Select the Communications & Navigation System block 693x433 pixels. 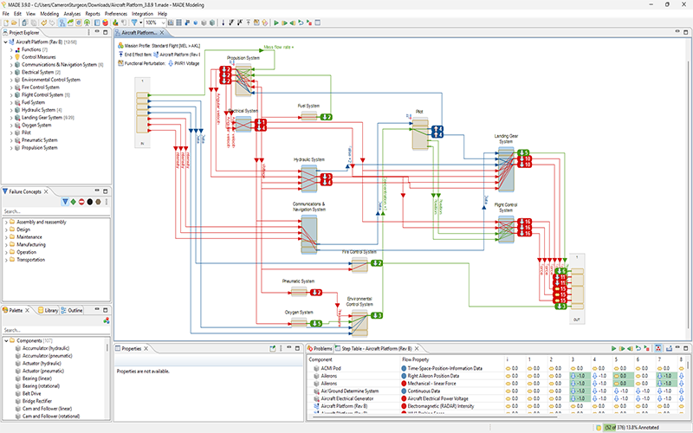pos(309,234)
